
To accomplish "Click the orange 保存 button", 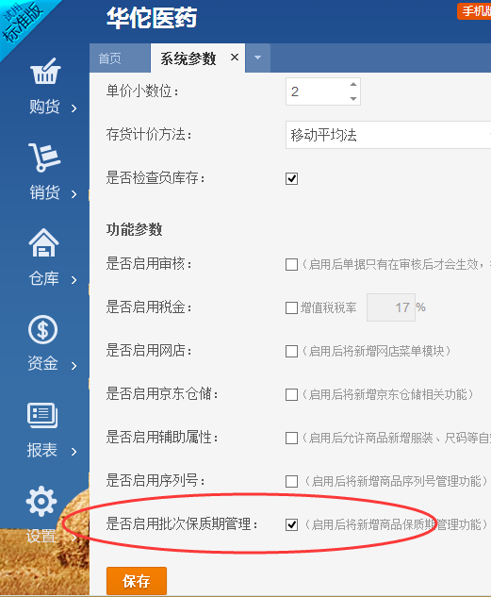I will [137, 581].
